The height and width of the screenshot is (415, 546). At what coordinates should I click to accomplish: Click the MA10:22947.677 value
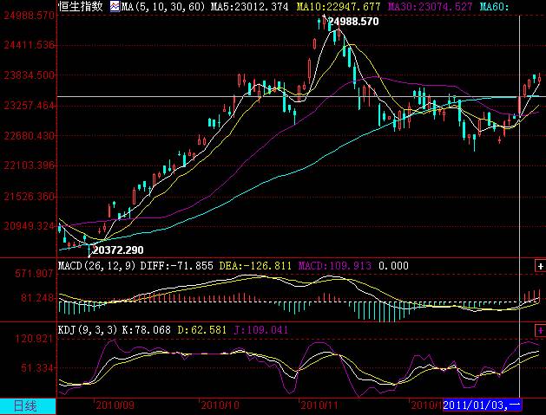point(339,7)
